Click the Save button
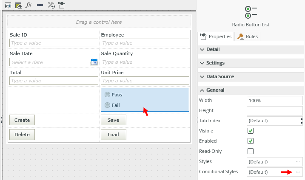The image size is (305, 180). click(x=113, y=120)
